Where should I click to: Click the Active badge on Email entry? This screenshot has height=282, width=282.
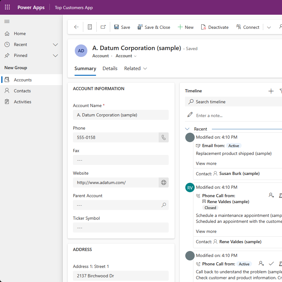coord(233,146)
